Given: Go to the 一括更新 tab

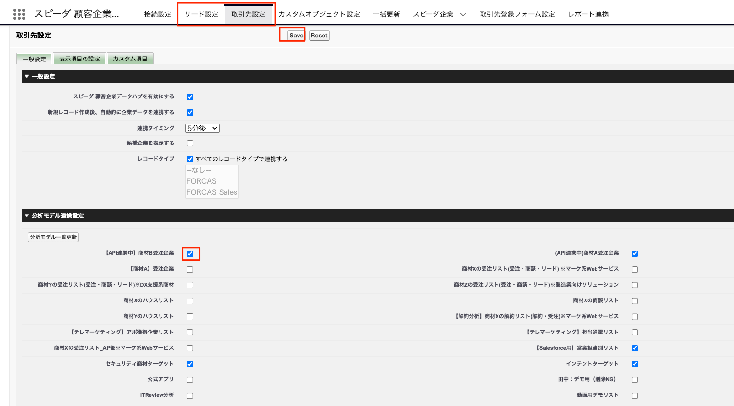Looking at the screenshot, I should click(x=386, y=14).
